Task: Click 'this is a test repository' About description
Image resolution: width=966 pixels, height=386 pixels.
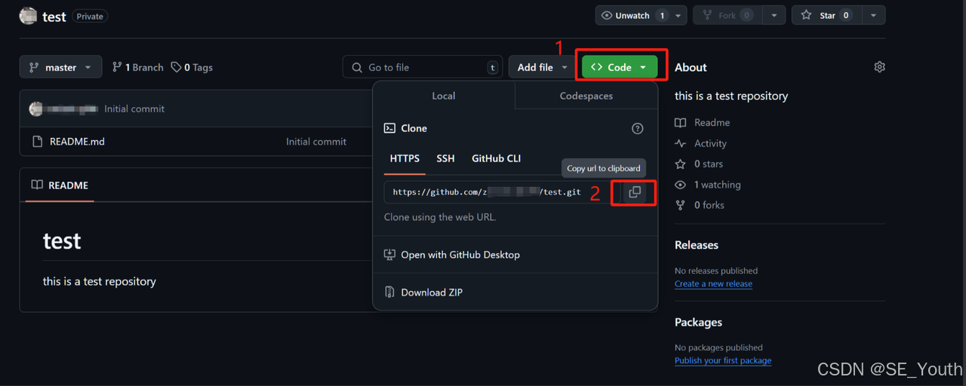Action: tap(731, 96)
